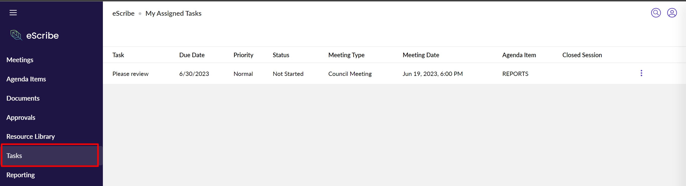Image resolution: width=686 pixels, height=186 pixels.
Task: Open the user profile icon
Action: (x=671, y=13)
